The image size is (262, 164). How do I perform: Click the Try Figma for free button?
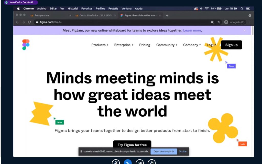(x=132, y=145)
